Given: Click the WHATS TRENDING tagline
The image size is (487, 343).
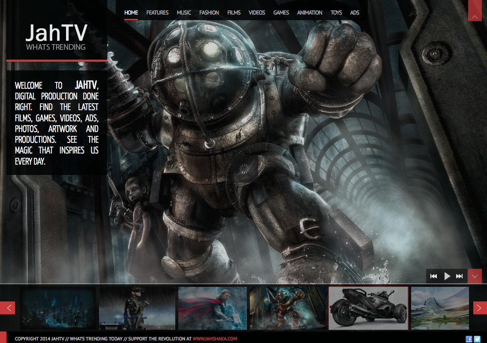Looking at the screenshot, I should [x=56, y=47].
